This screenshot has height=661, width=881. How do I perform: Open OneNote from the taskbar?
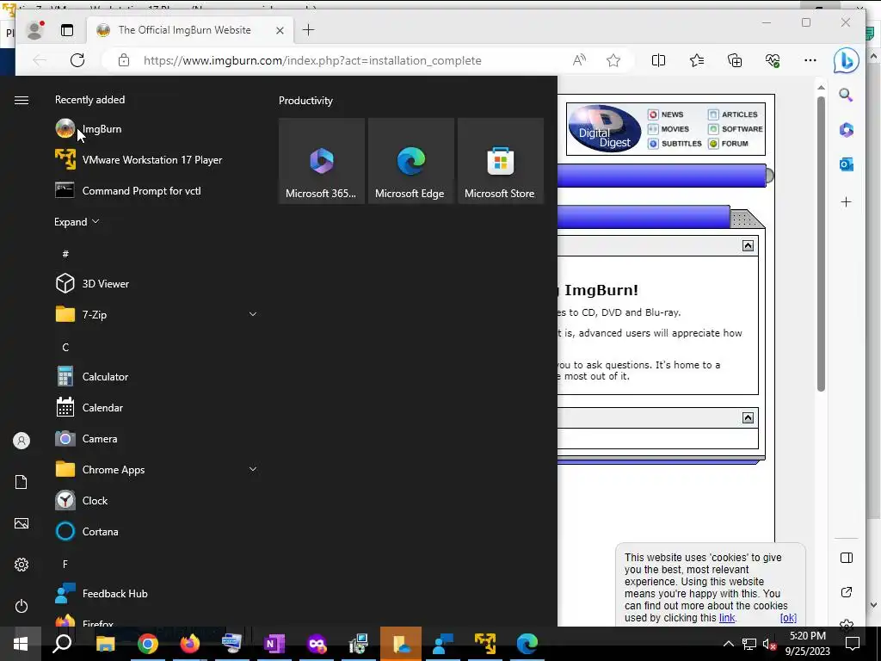274,644
